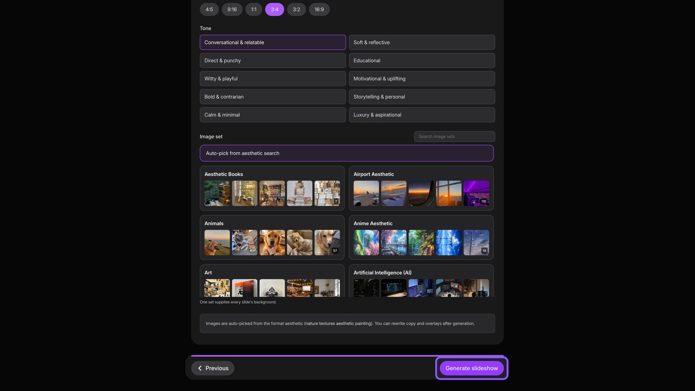Select the 3:4 aspect ratio pill

tap(275, 10)
